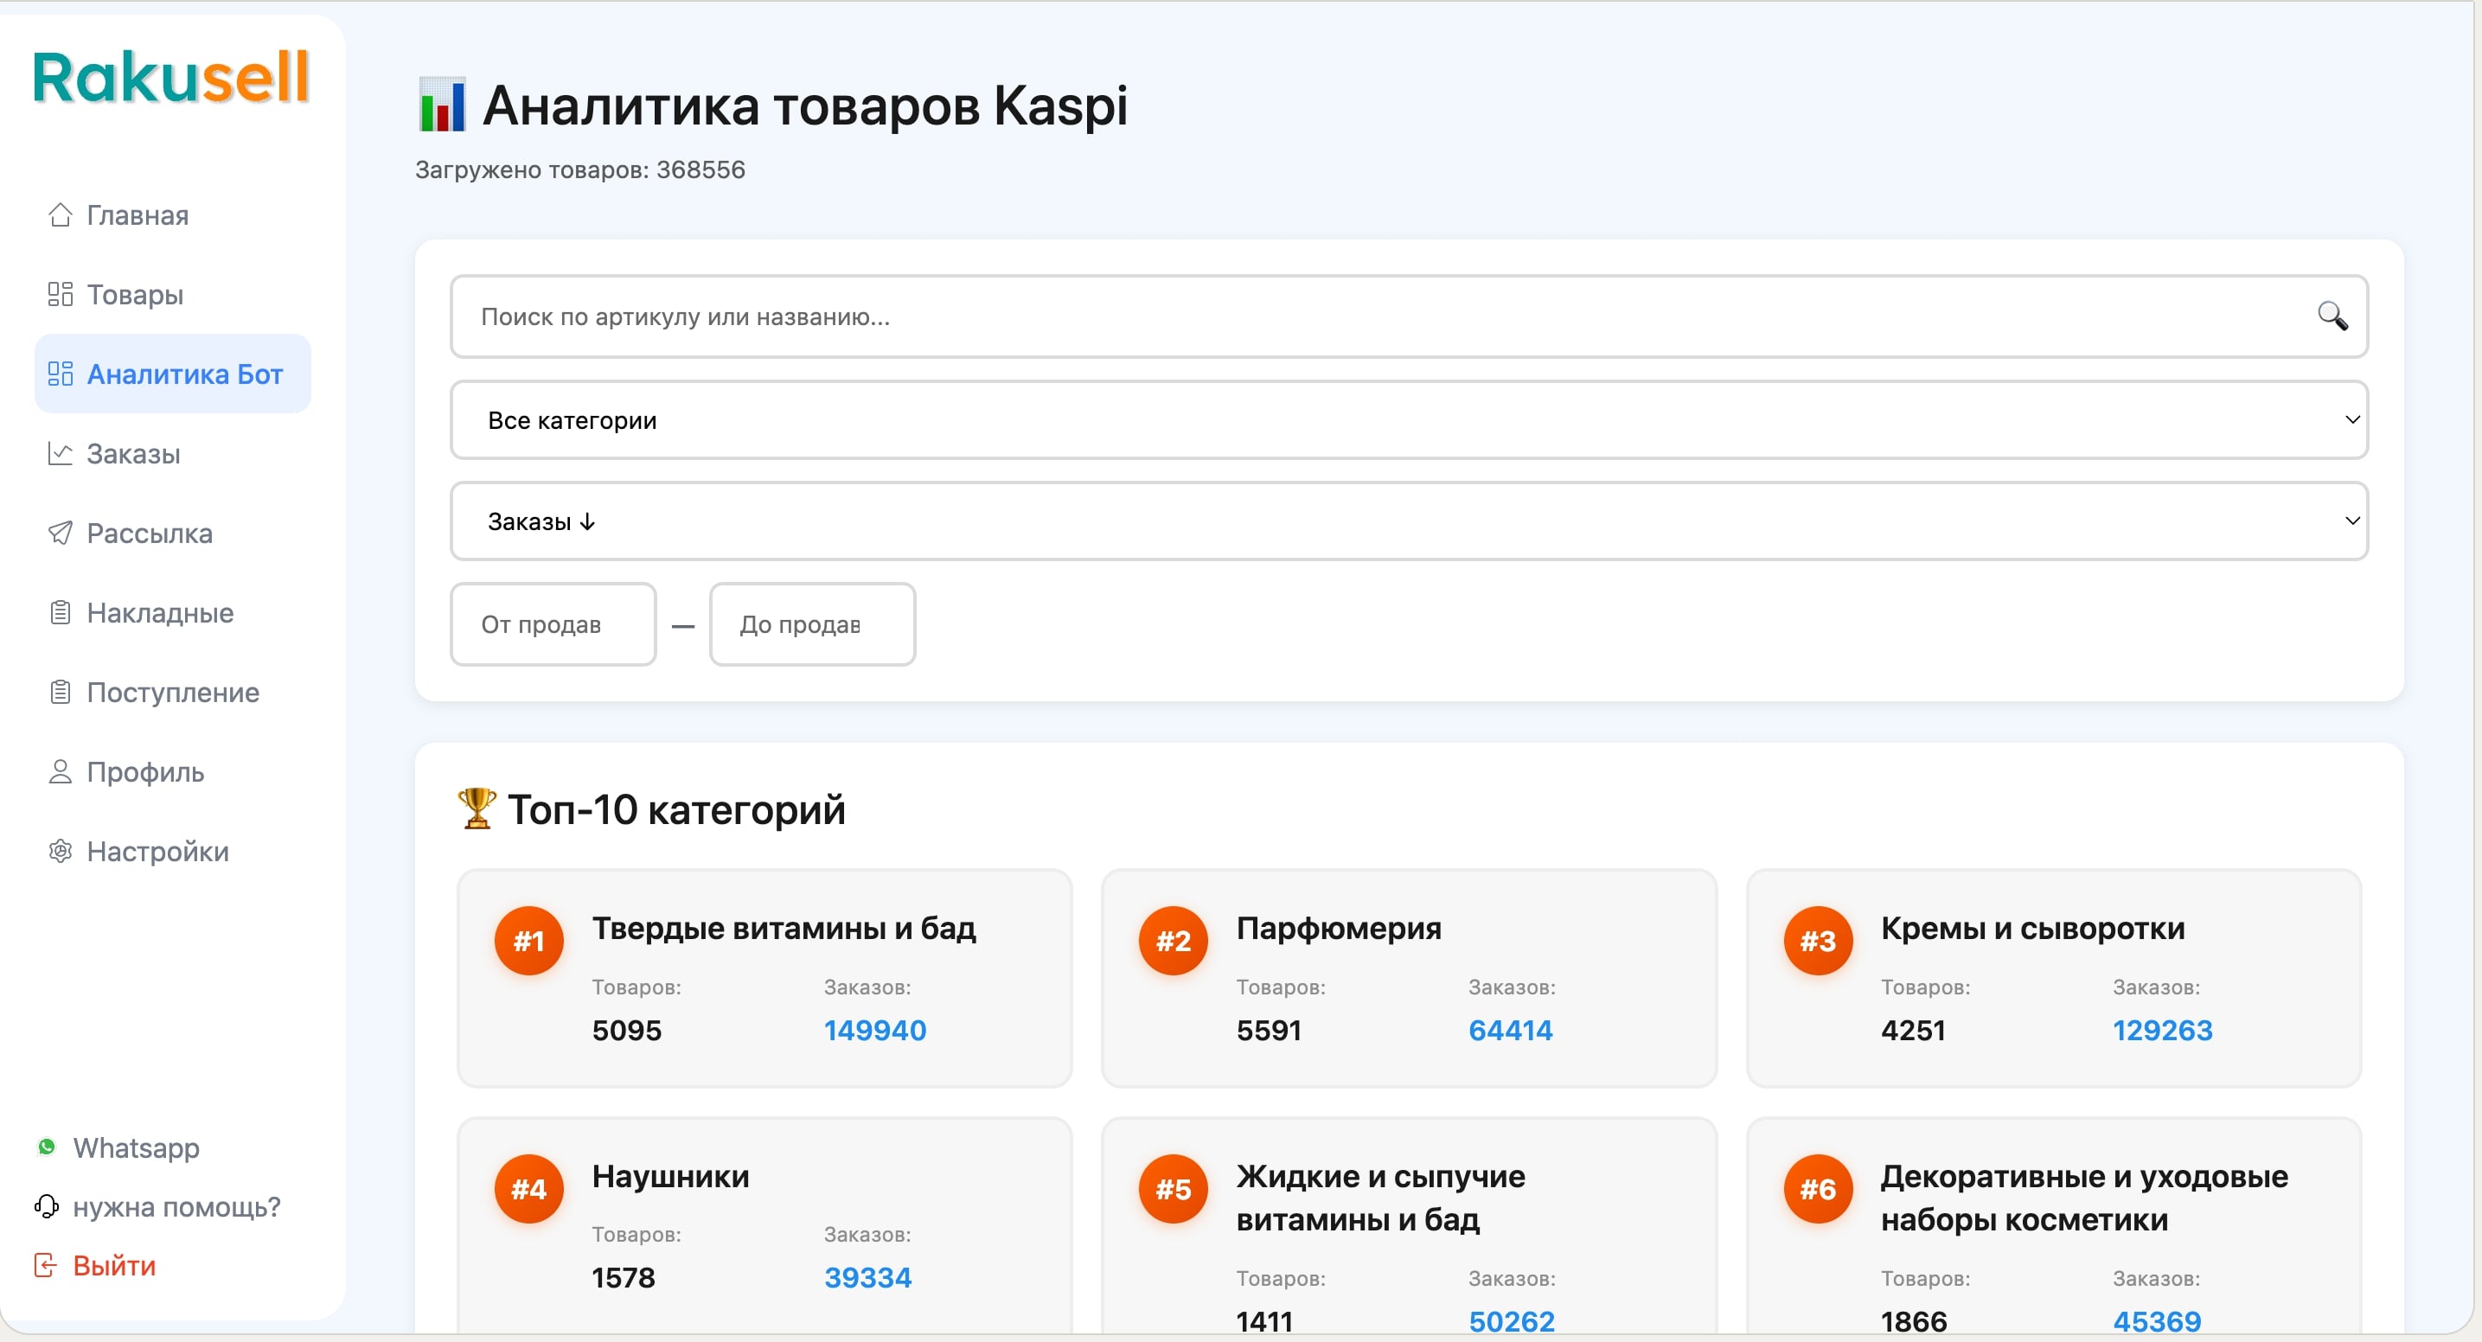Screen dimensions: 2482x1342
Task: Select the Товары grid icon
Action: pyautogui.click(x=60, y=294)
